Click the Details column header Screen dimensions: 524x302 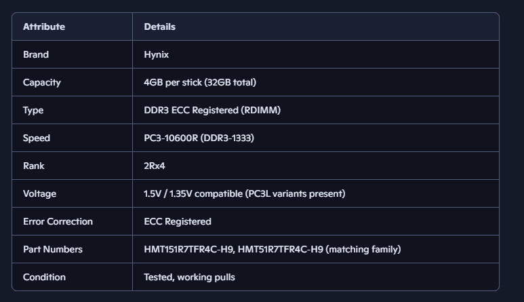159,26
